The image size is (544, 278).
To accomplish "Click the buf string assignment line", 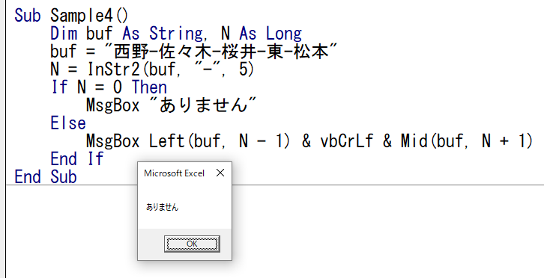I will [194, 52].
